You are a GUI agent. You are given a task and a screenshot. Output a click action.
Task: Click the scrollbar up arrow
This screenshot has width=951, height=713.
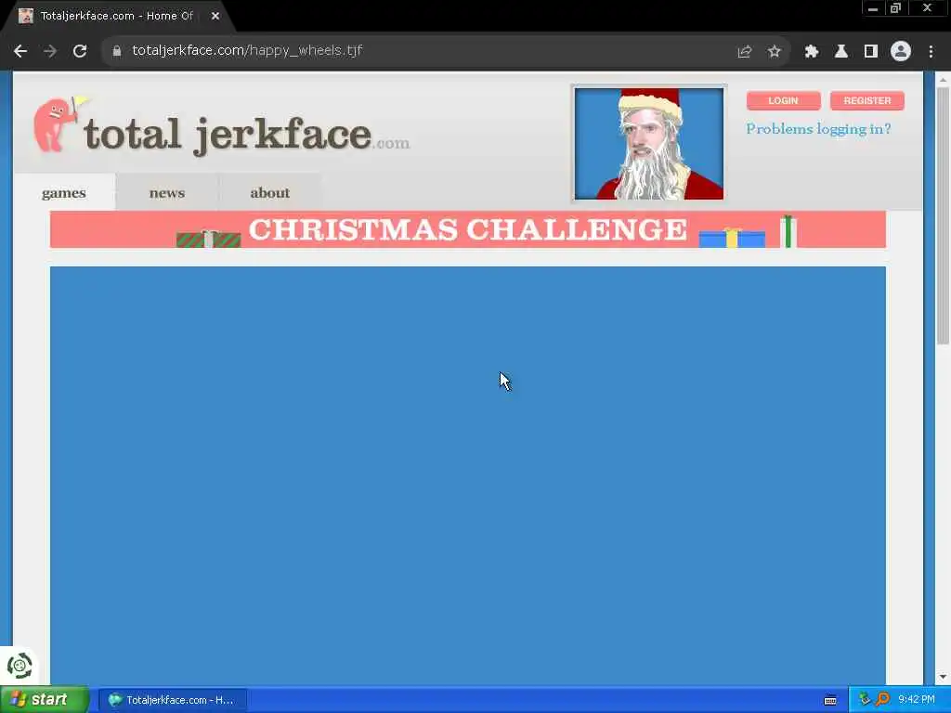coord(943,80)
